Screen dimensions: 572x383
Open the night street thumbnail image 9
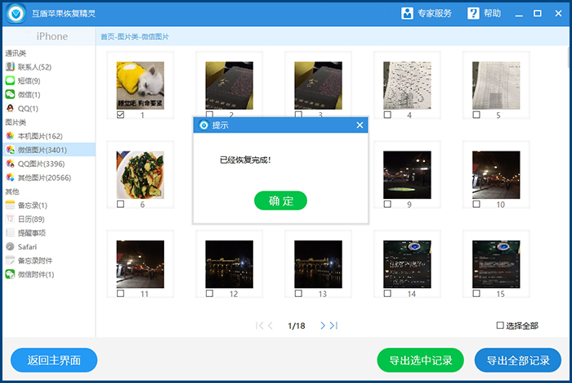pyautogui.click(x=407, y=174)
